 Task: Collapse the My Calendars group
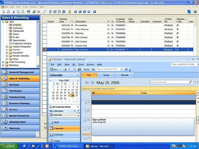point(75,111)
